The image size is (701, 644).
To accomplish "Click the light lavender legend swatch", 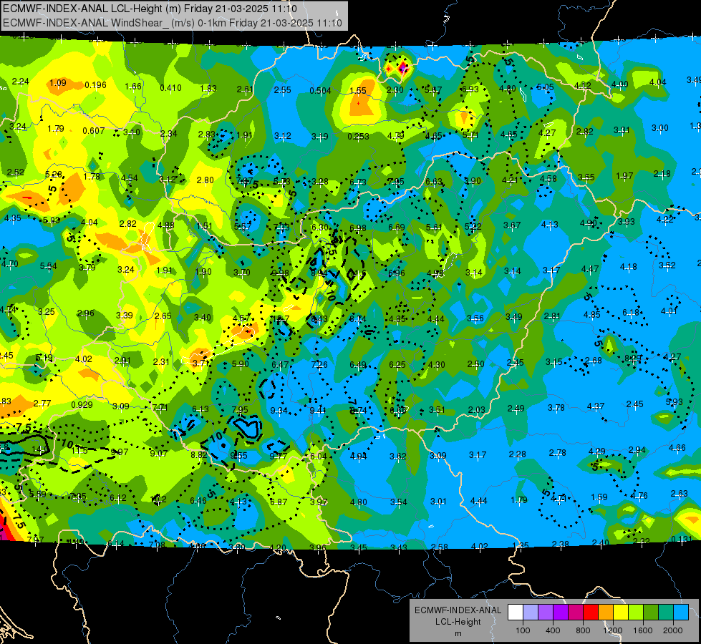I will [531, 613].
